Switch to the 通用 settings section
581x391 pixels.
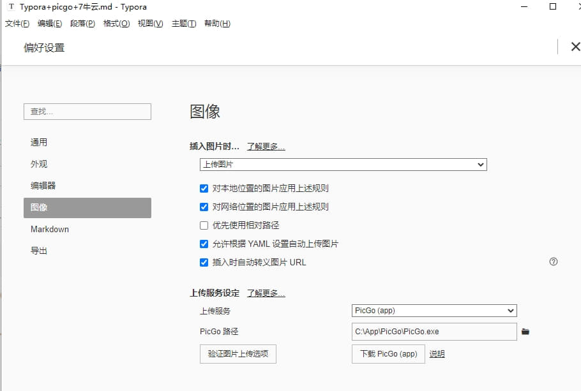coord(40,142)
